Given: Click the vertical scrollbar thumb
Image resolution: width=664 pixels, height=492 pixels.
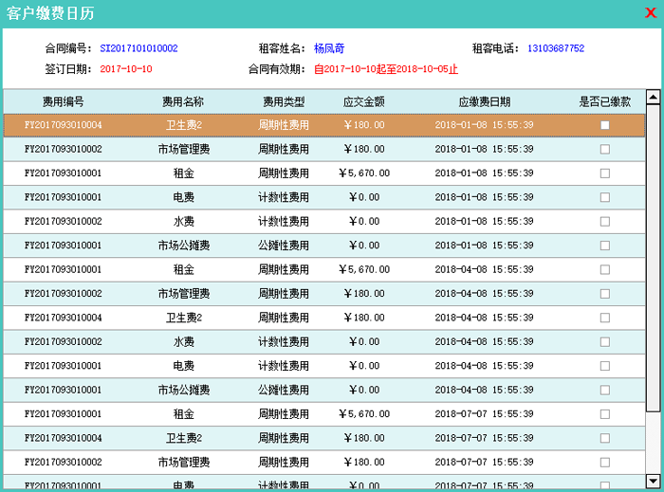Looking at the screenshot, I should point(653,256).
